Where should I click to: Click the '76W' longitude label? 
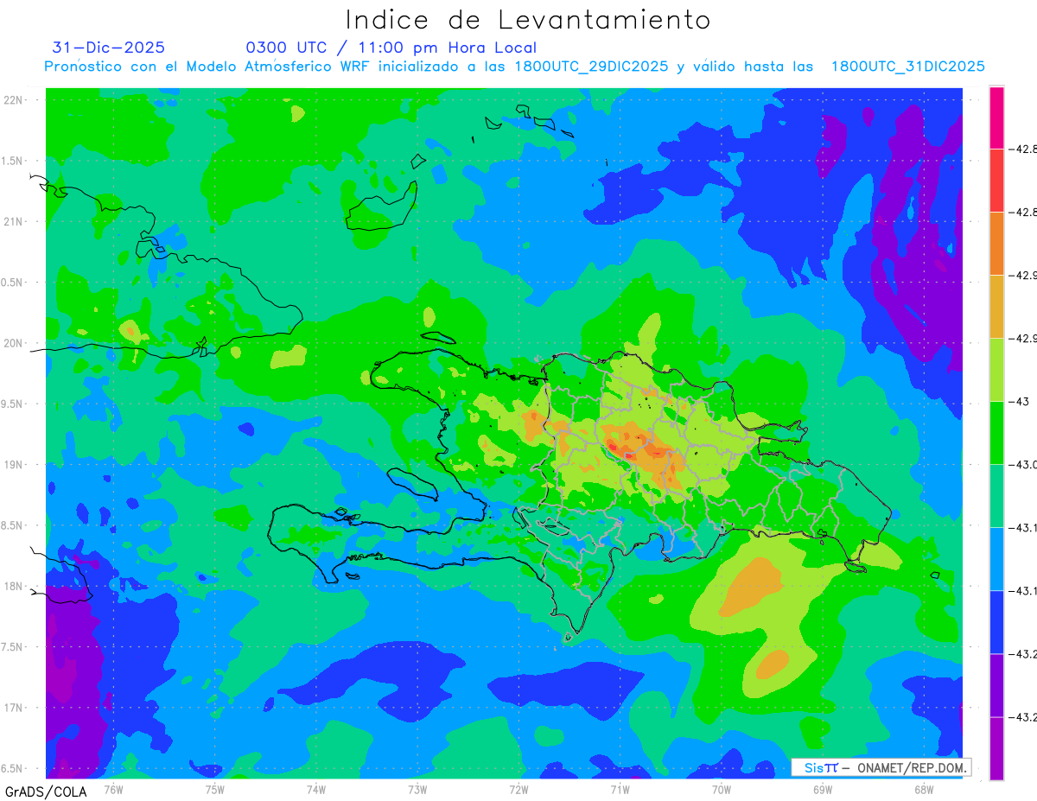pos(113,790)
